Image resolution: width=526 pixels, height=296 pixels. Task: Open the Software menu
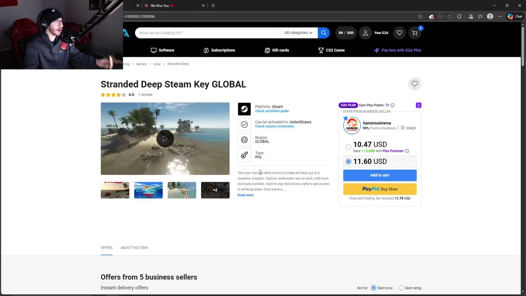[x=162, y=50]
